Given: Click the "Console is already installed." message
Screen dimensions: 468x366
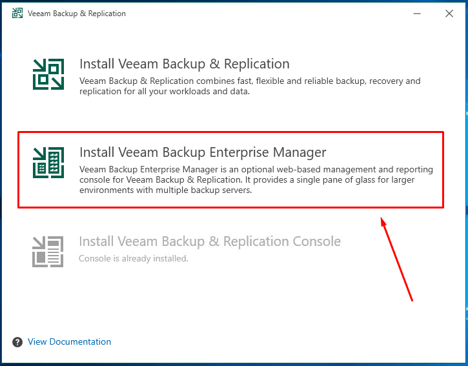Looking at the screenshot, I should (134, 258).
